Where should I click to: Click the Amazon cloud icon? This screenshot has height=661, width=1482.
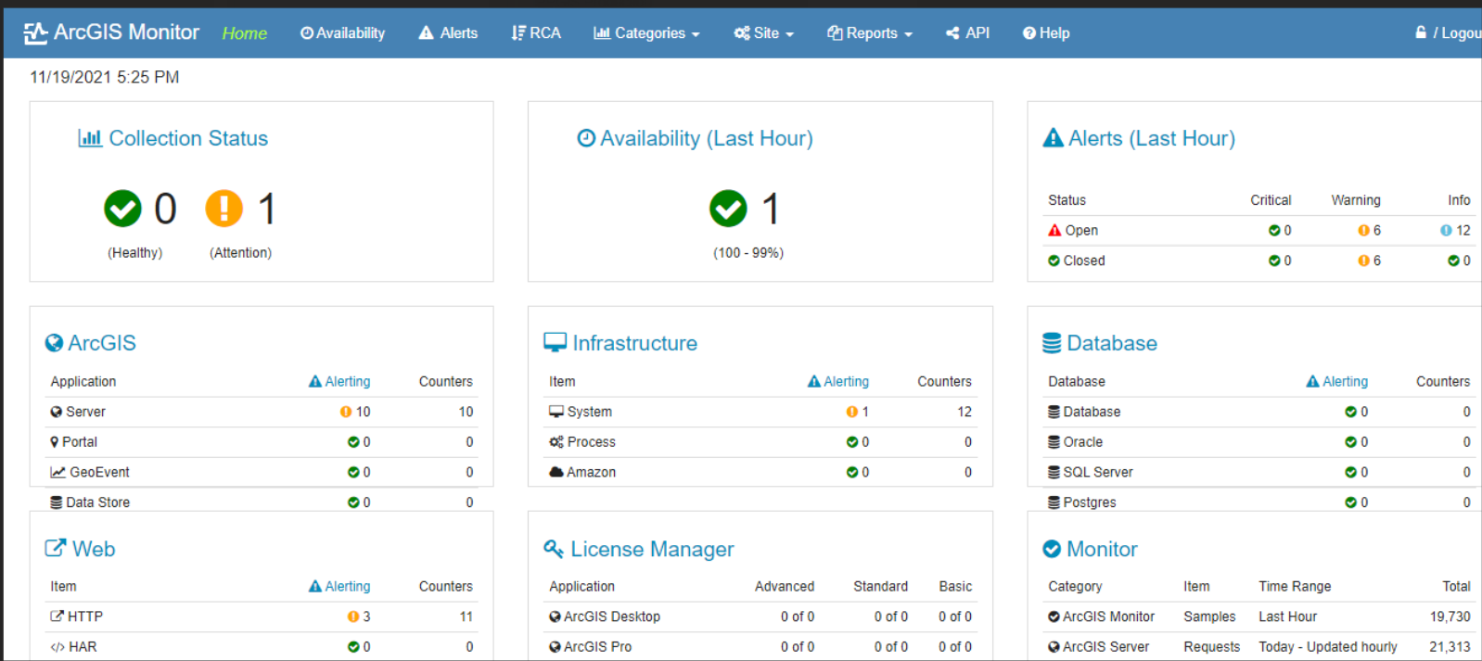[x=556, y=472]
